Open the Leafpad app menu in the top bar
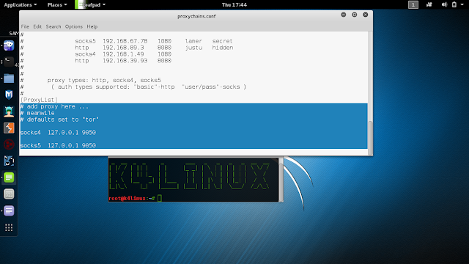 [91, 5]
